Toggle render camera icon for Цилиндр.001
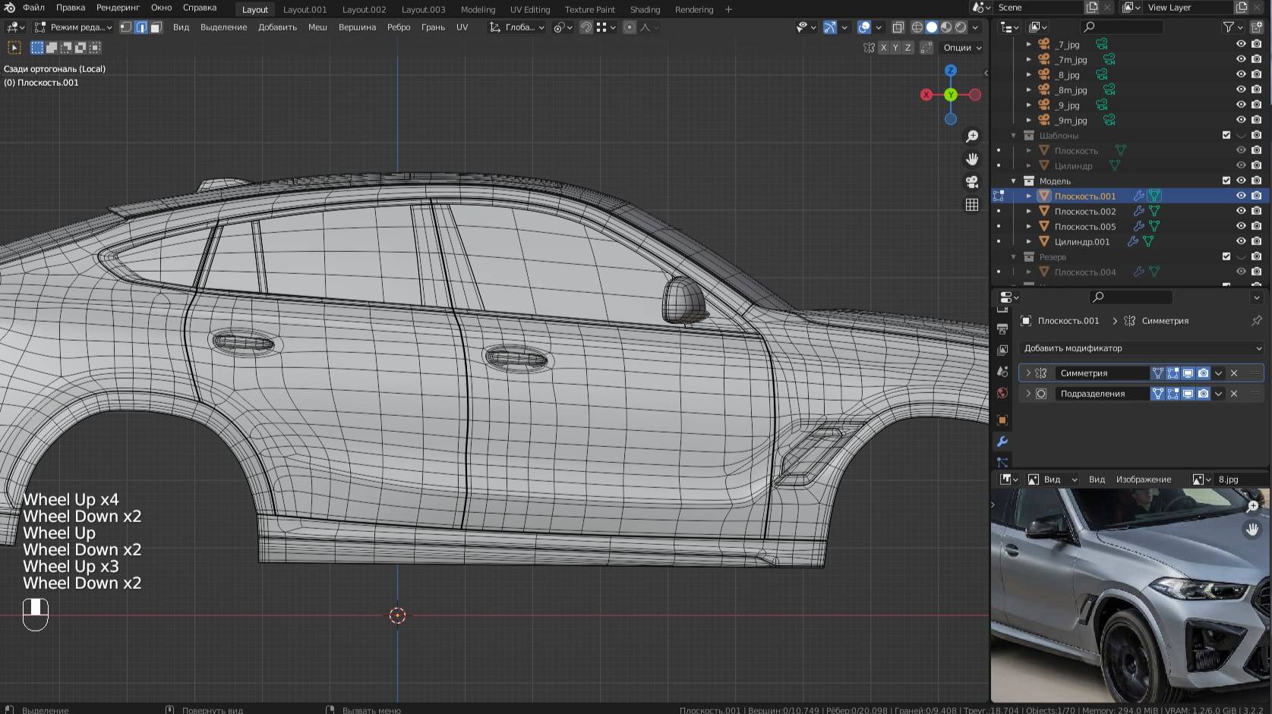Screen dimensions: 1272x714 pyautogui.click(x=1257, y=241)
